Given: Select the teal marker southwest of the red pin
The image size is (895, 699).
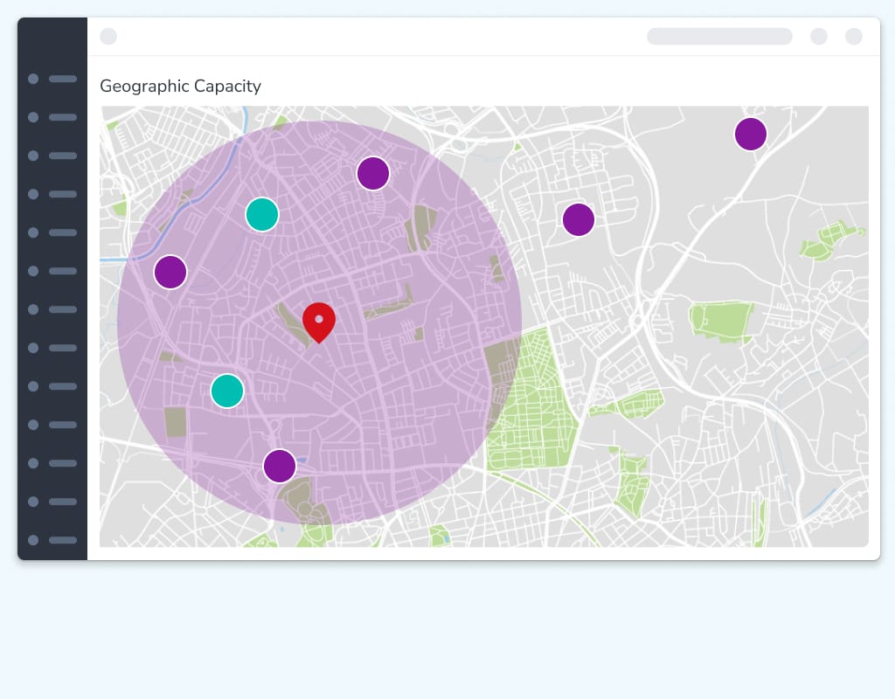Looking at the screenshot, I should point(227,391).
